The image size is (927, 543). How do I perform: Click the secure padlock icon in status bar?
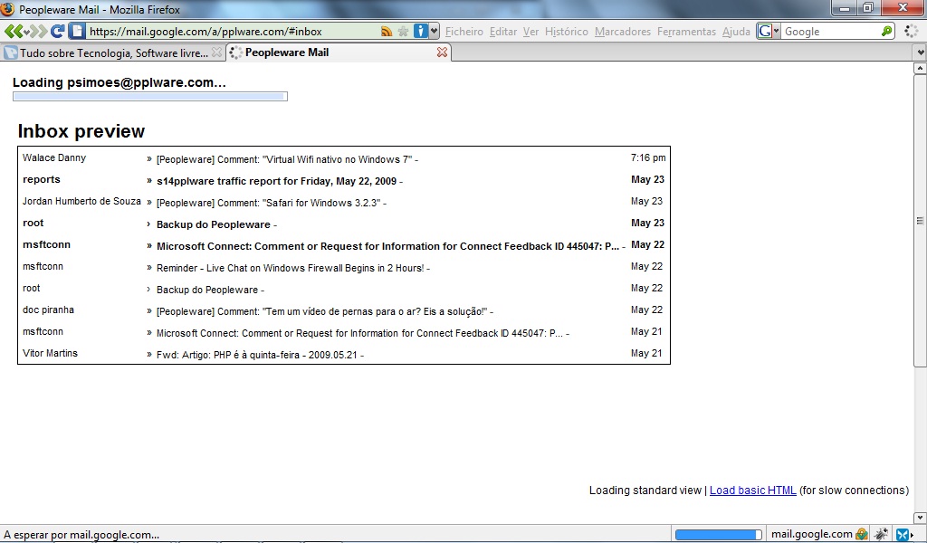[862, 534]
